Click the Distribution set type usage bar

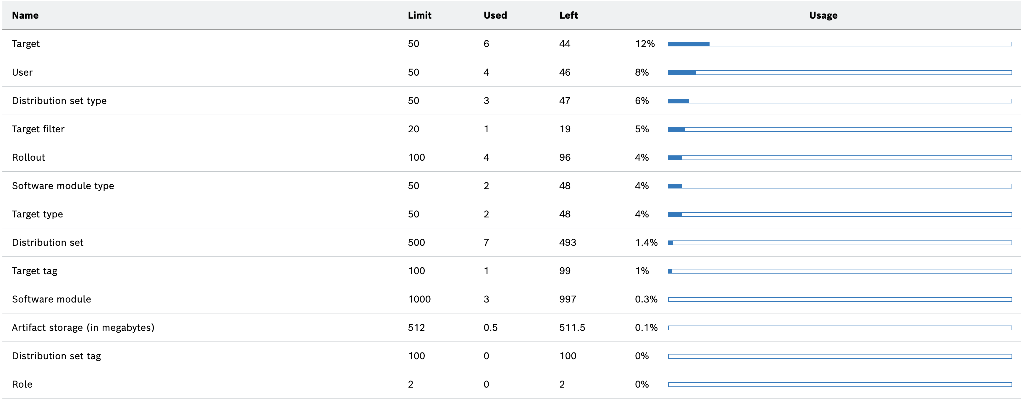pyautogui.click(x=839, y=101)
